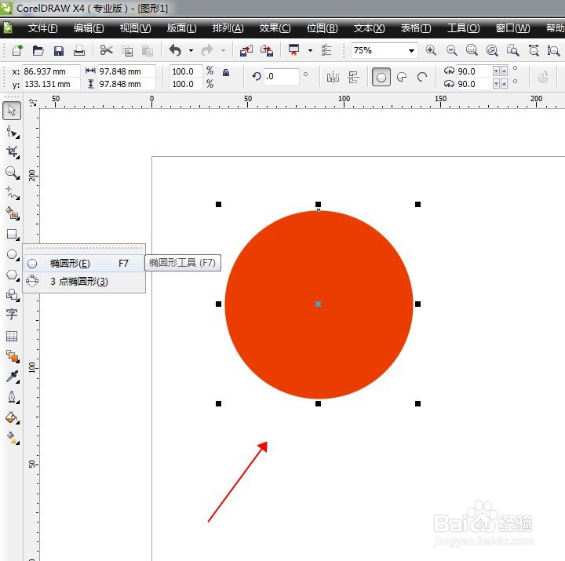Select the Zoom magnifier tool in toolbox
The width and height of the screenshot is (565, 561).
[13, 173]
